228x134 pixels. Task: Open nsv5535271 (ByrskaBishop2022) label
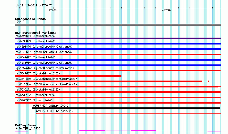(x=38, y=90)
